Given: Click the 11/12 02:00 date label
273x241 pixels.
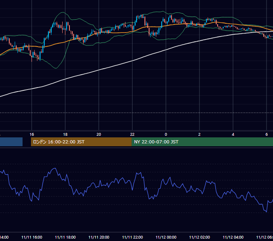Looking at the screenshot, I should [200, 237].
